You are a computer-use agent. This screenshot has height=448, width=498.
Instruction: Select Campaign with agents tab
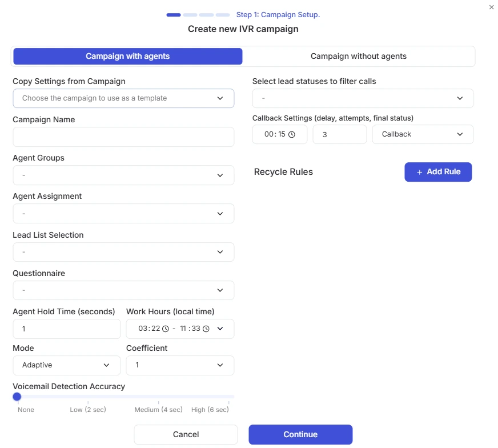(x=128, y=56)
